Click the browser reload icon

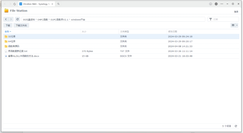[14, 4]
